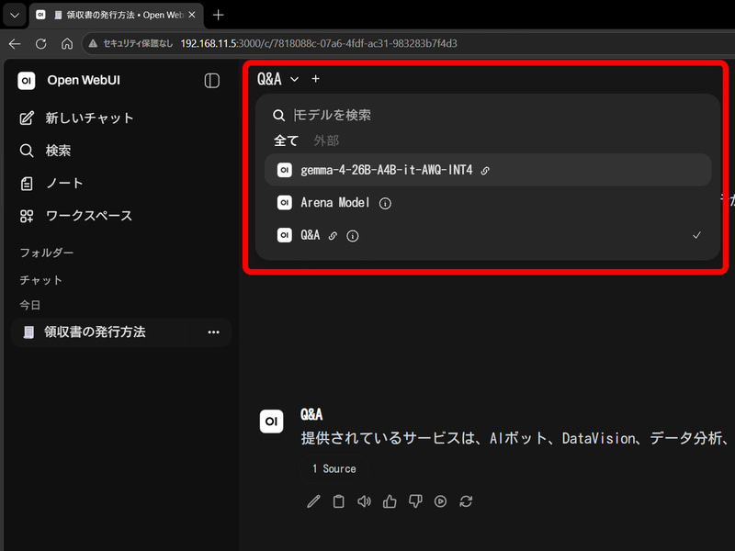Image resolution: width=735 pixels, height=551 pixels.
Task: Expand the フォルダー section
Action: coord(47,253)
